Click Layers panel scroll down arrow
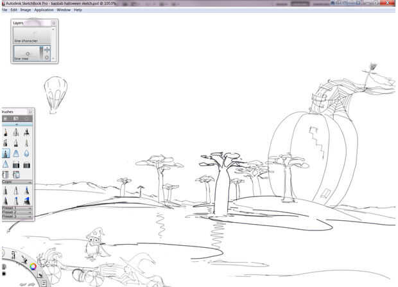Image resolution: width=398 pixels, height=287 pixels. pyautogui.click(x=53, y=58)
